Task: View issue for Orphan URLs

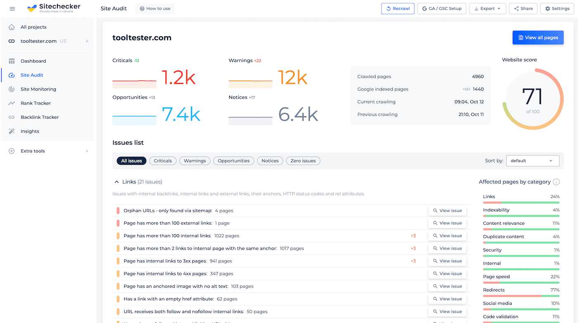Action: [447, 211]
